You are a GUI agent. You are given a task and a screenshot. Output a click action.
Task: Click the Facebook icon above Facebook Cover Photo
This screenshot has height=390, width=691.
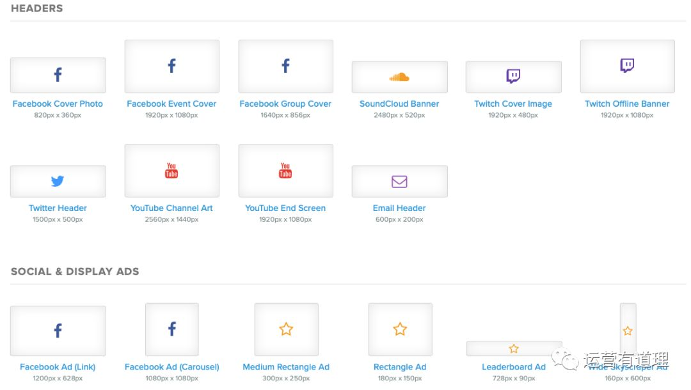coord(58,74)
